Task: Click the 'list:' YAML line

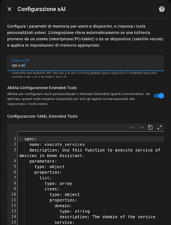Action: 45,178
